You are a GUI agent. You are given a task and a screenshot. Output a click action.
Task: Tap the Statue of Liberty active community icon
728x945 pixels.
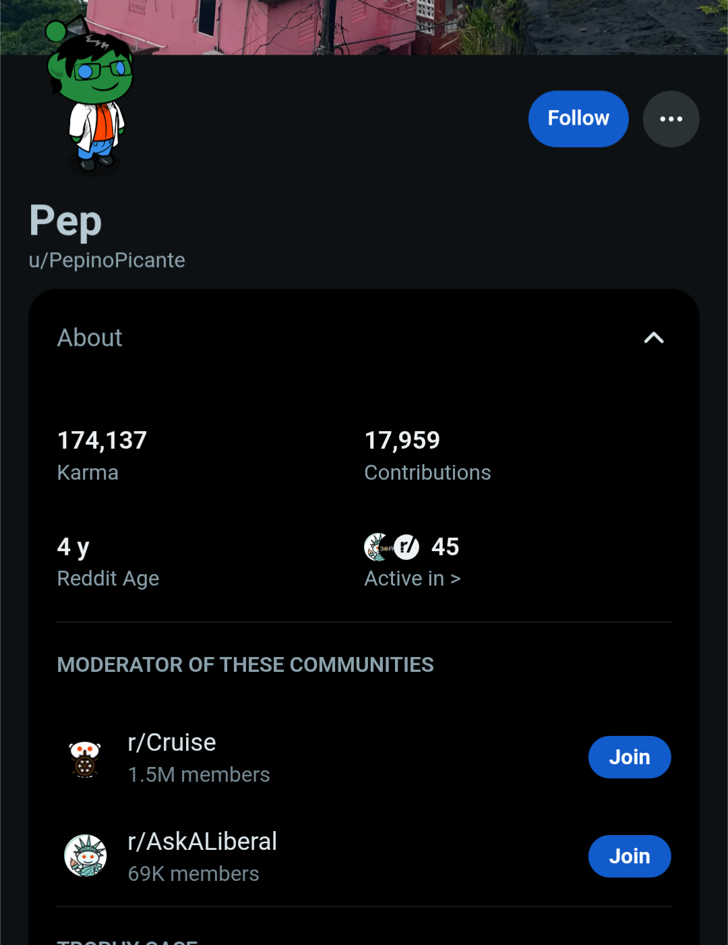tap(376, 547)
